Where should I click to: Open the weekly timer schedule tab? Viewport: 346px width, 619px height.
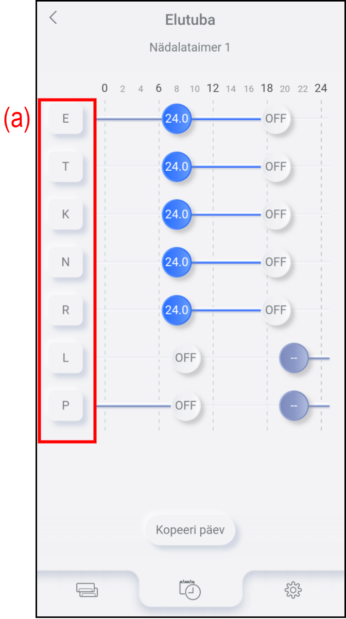click(x=190, y=589)
